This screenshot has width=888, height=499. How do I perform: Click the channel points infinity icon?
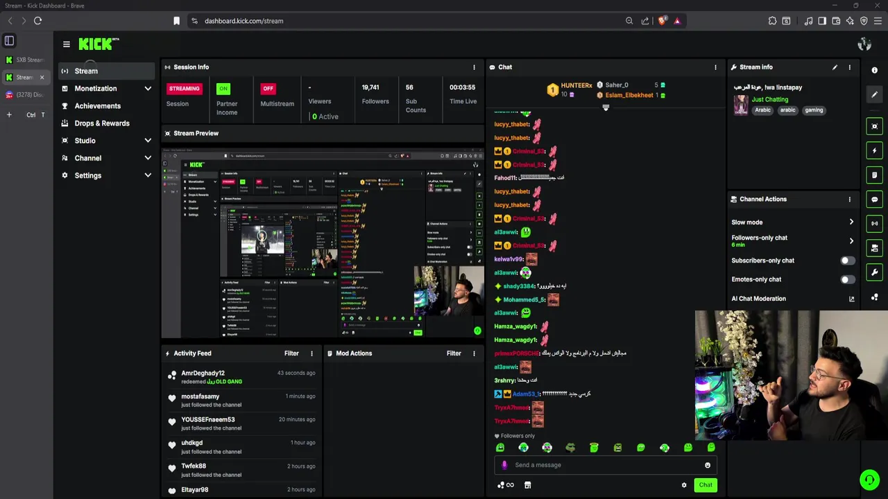pyautogui.click(x=506, y=485)
